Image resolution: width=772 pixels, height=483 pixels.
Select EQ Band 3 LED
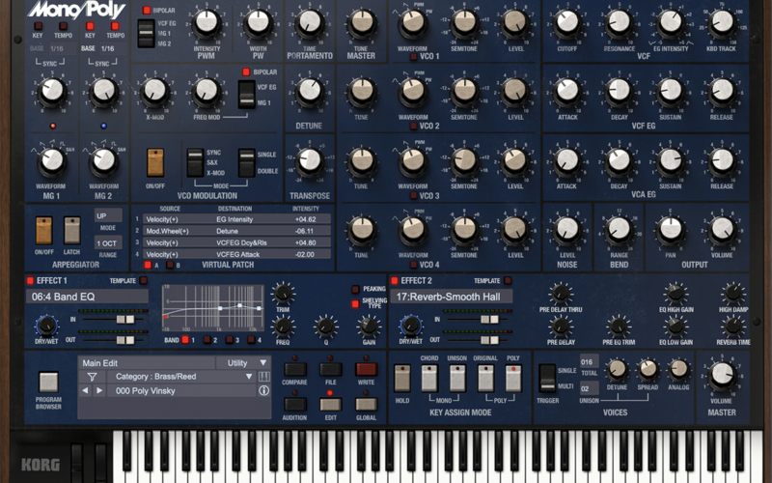click(229, 340)
